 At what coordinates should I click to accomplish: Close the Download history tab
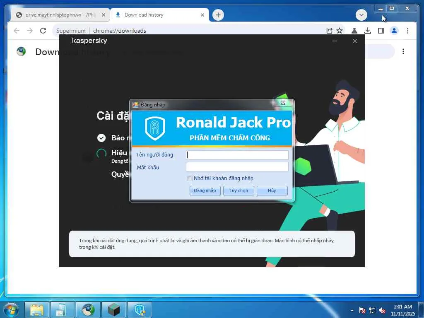click(x=202, y=15)
